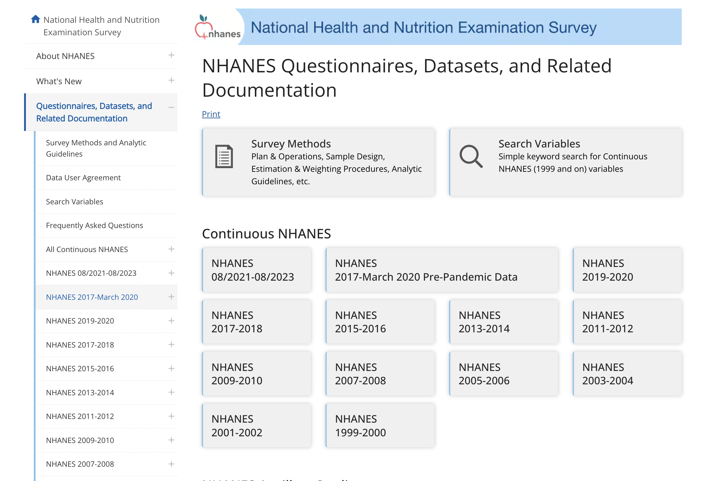The height and width of the screenshot is (481, 707).
Task: Open the NHANES 2011-2012 card
Action: click(627, 322)
